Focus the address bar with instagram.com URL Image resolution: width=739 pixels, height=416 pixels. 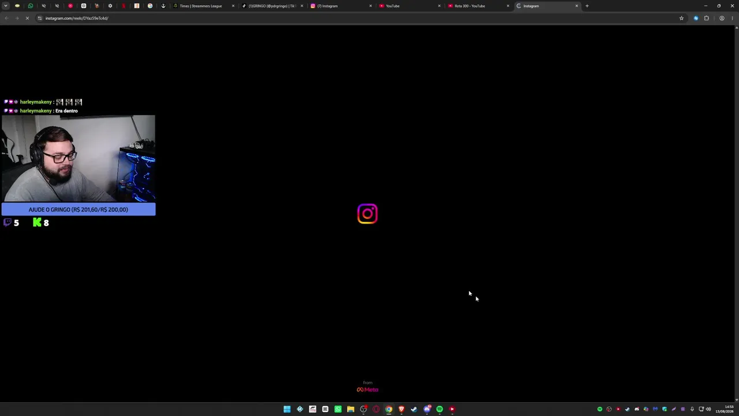tap(361, 18)
